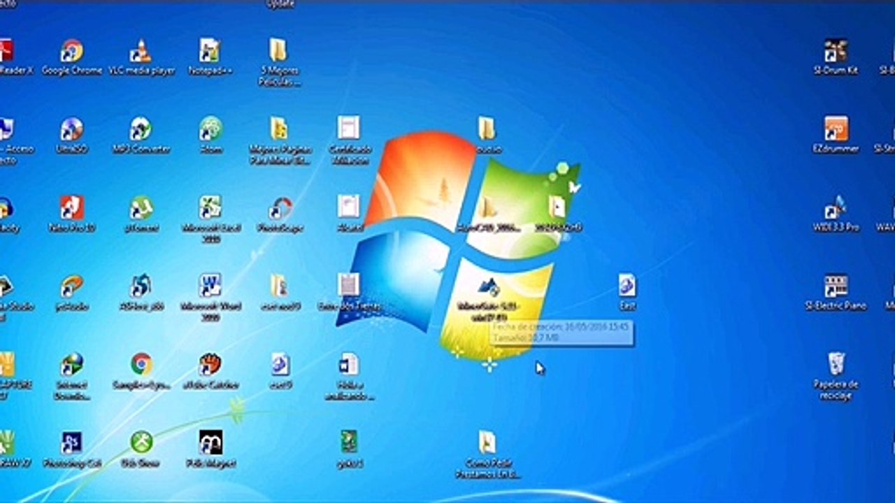The width and height of the screenshot is (895, 503).
Task: Open Microsoft Word 2010 shortcut
Action: pyautogui.click(x=210, y=286)
